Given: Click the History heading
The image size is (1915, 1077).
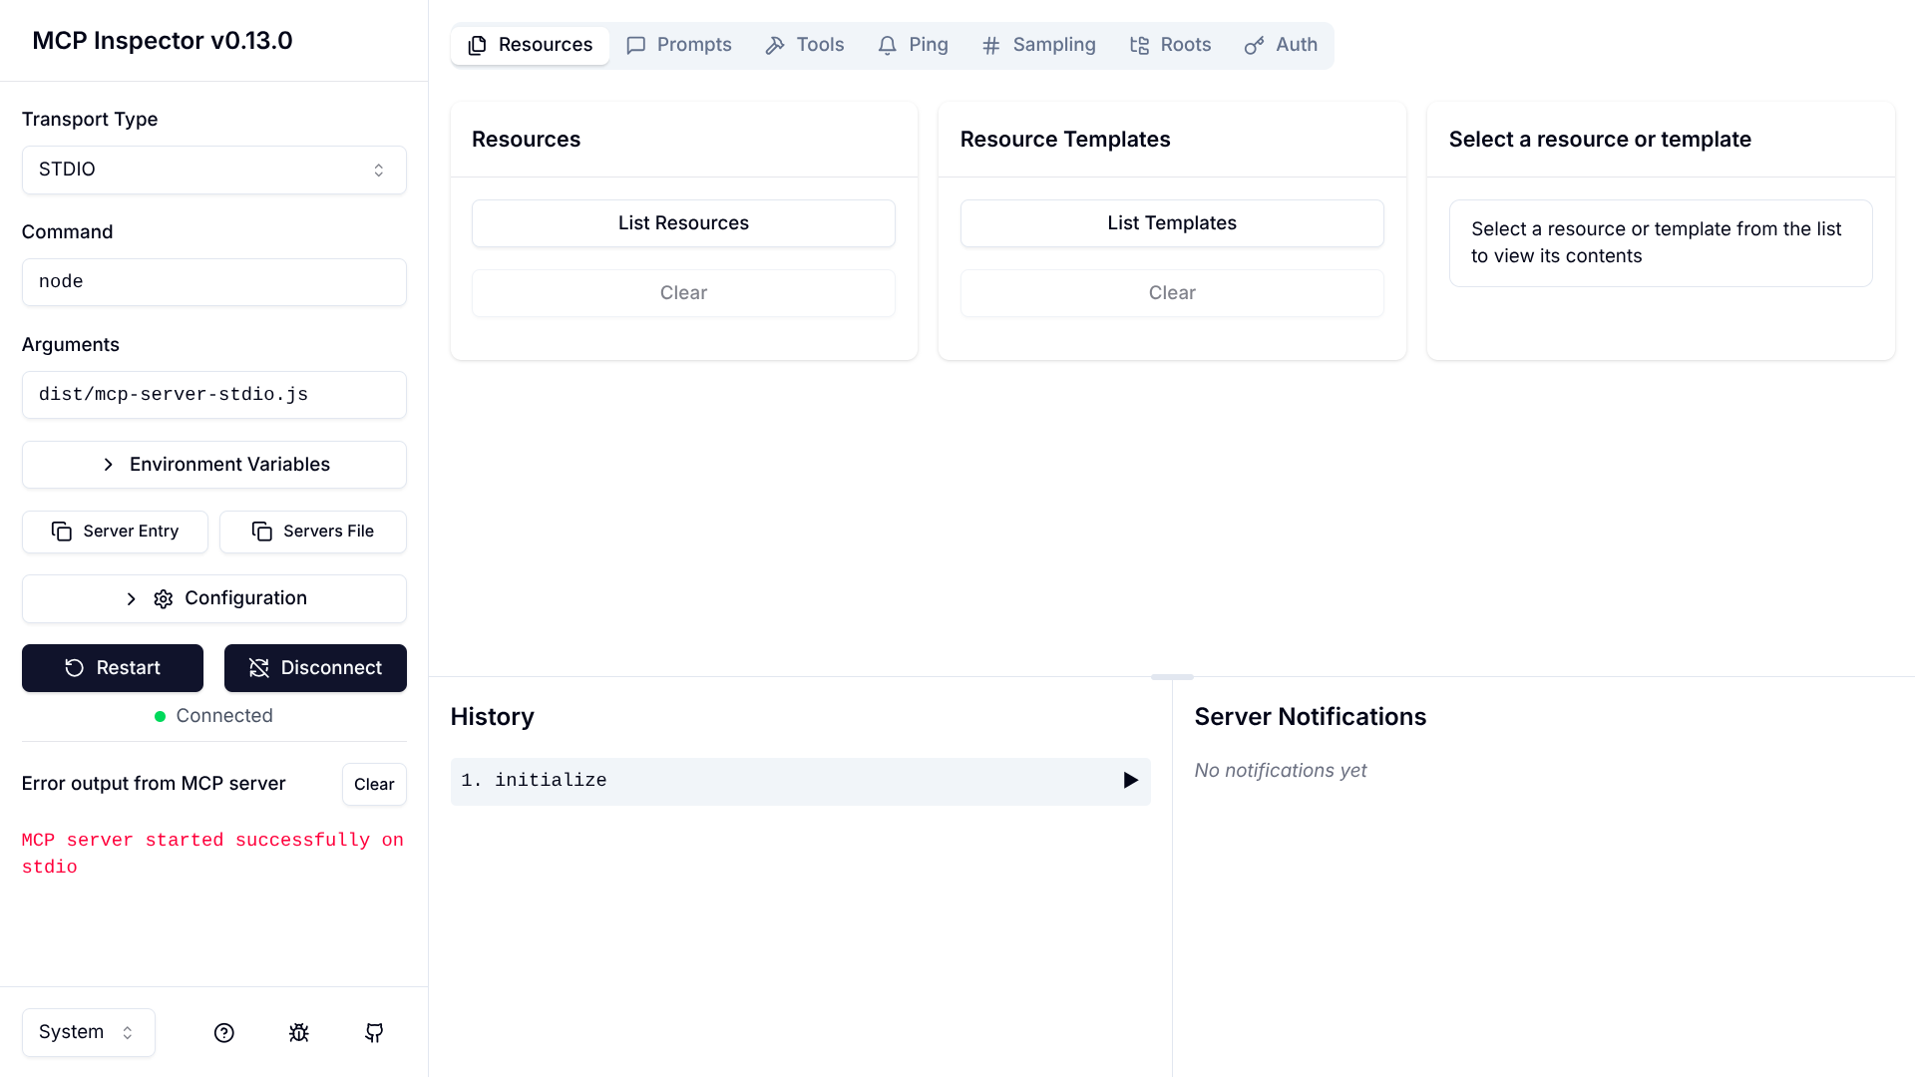Looking at the screenshot, I should click(x=493, y=717).
